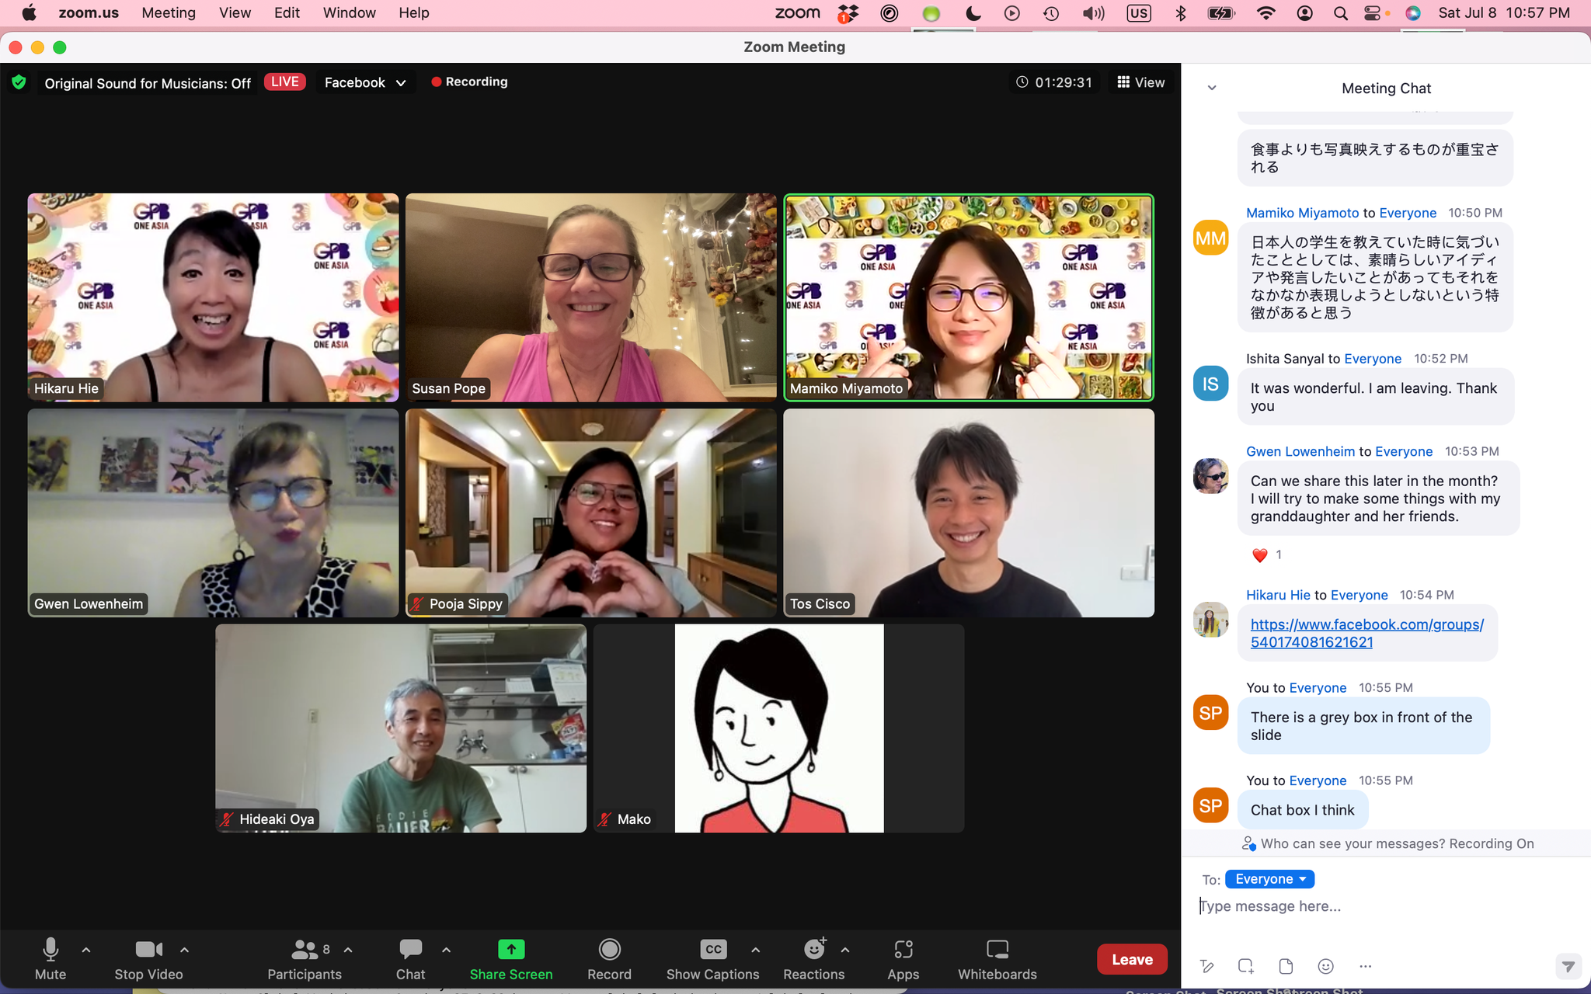The height and width of the screenshot is (994, 1591).
Task: Click Mamiko Miyamoto's name in chat
Action: (x=1302, y=213)
